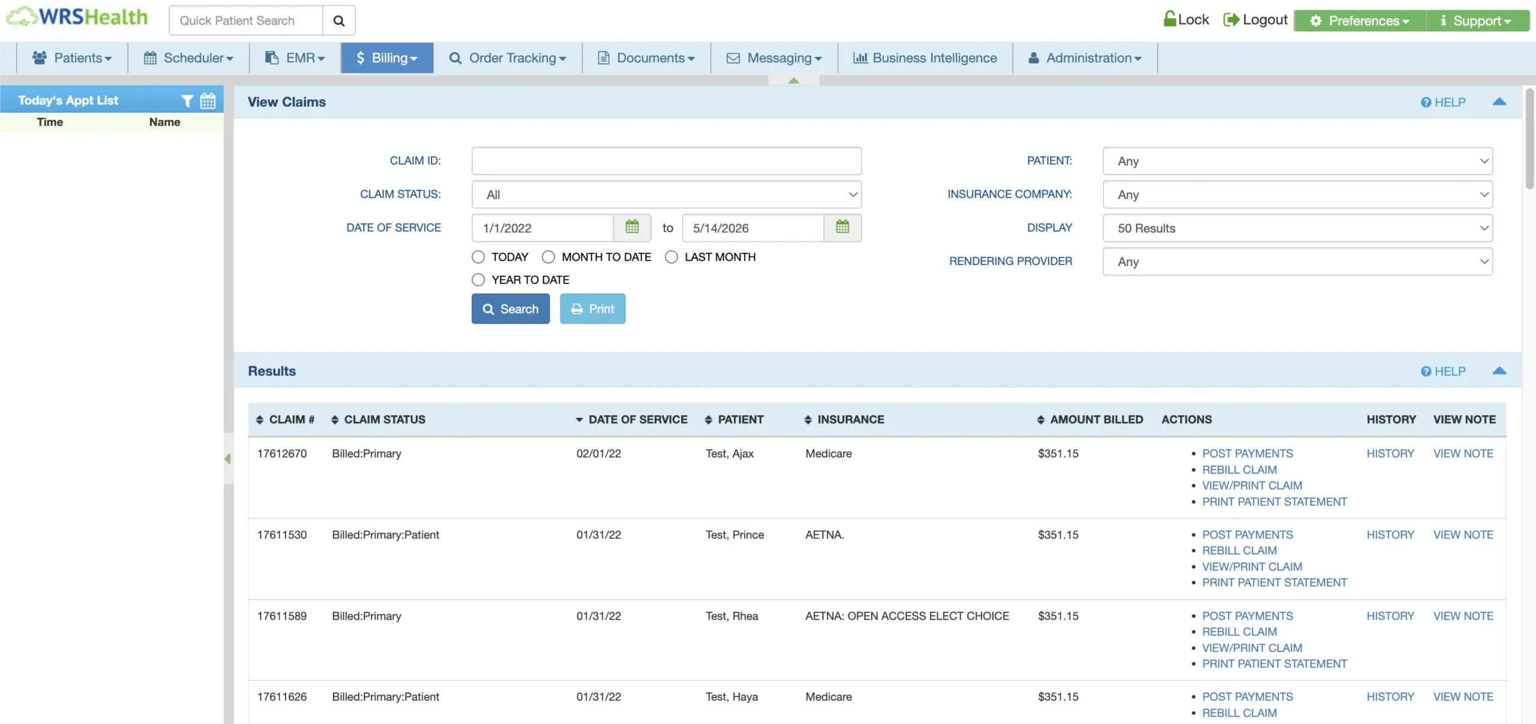This screenshot has height=724, width=1536.
Task: Collapse the left sidebar with the green arrow
Action: 227,458
